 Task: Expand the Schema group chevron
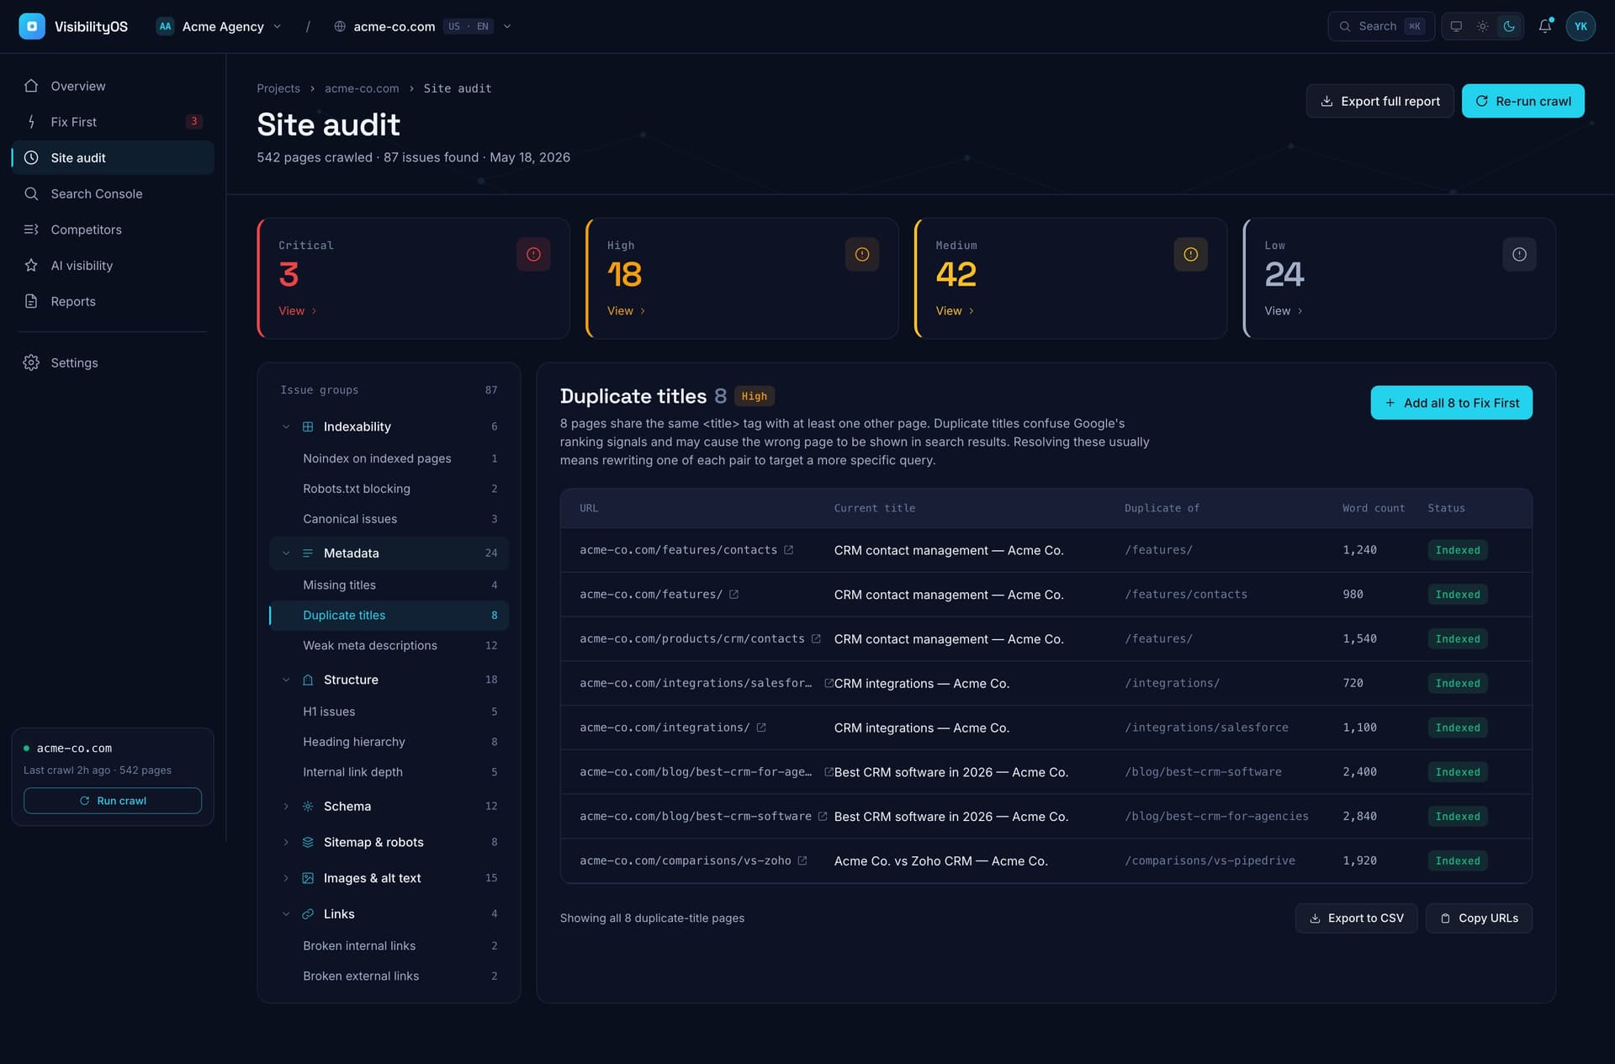[x=286, y=806]
